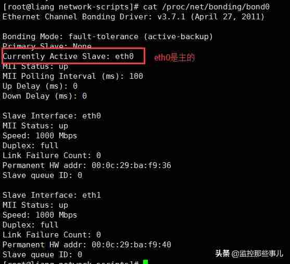Click eth0's 'Link Failure Count: 0' line
The width and height of the screenshot is (290, 264).
tap(52, 155)
